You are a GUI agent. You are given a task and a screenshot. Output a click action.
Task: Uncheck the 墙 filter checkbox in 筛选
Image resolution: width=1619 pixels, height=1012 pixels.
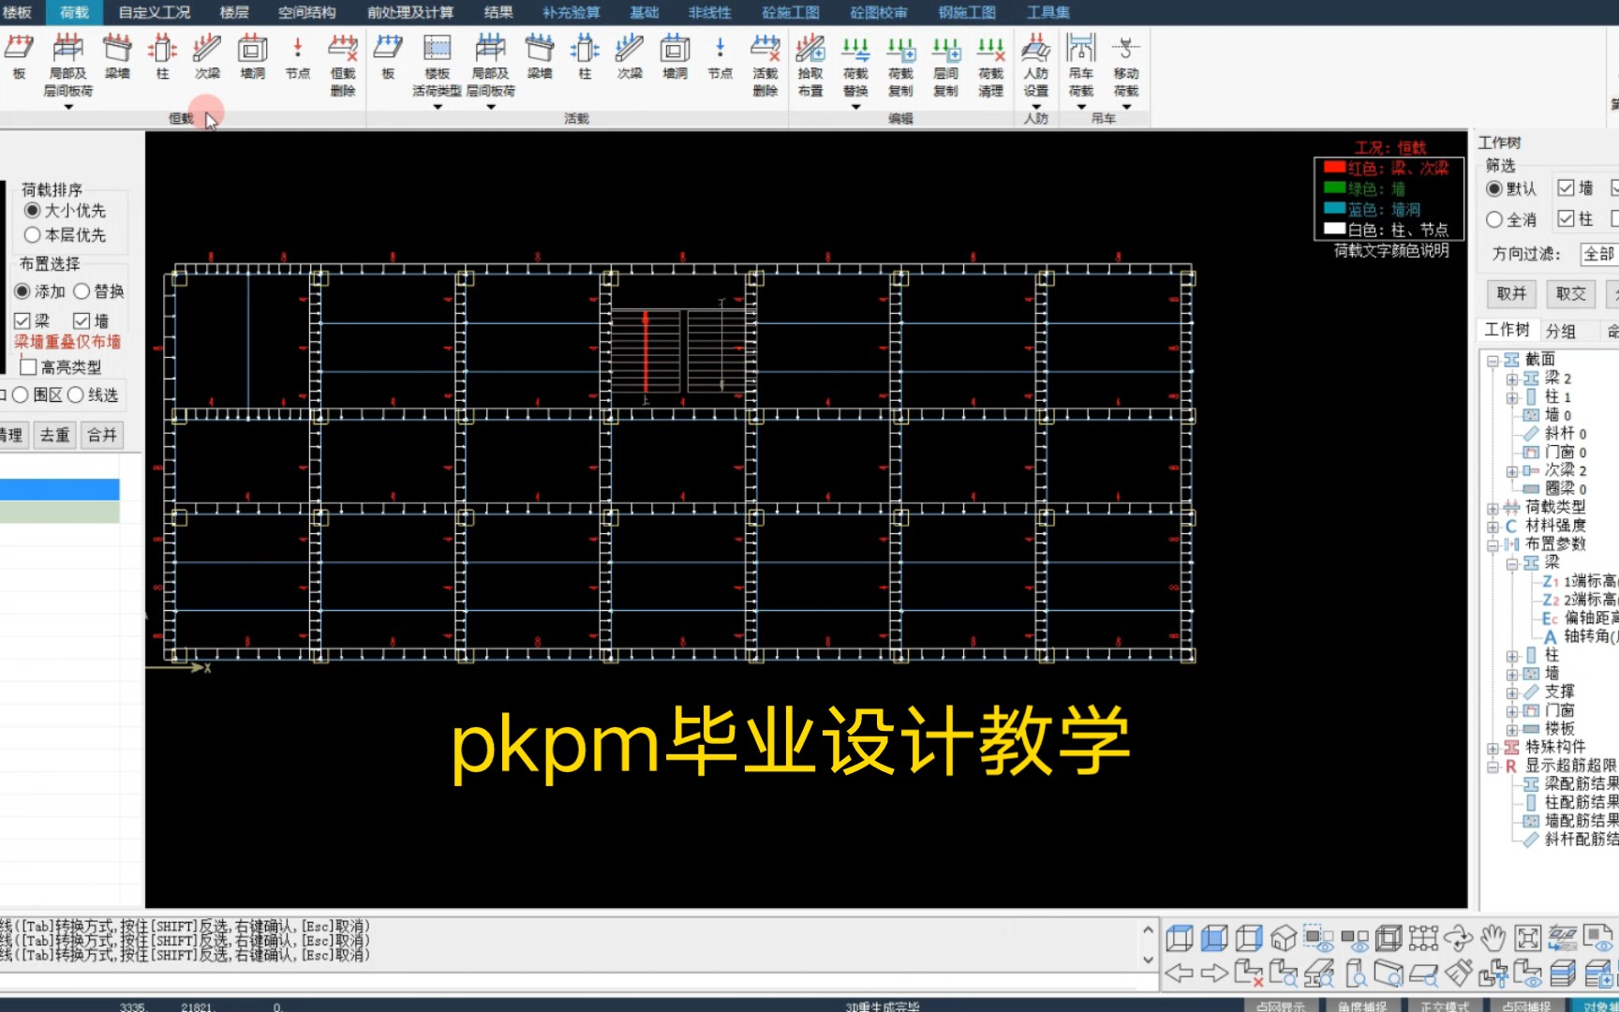pyautogui.click(x=1564, y=186)
